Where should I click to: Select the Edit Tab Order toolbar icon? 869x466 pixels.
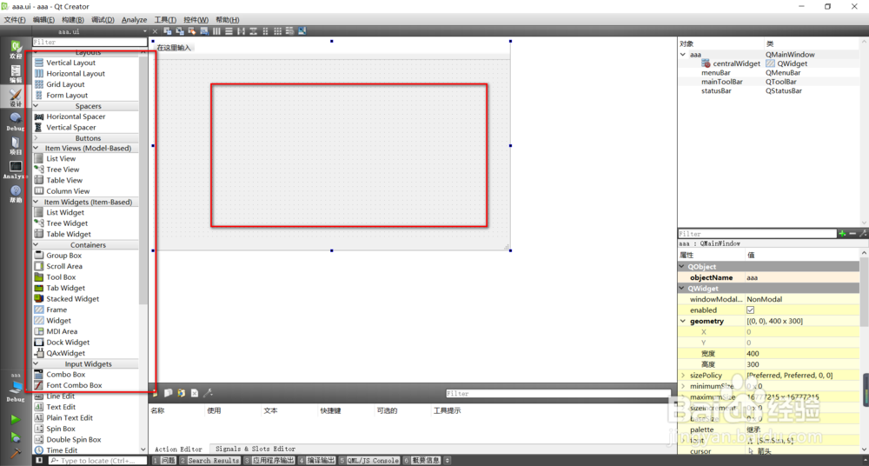204,31
